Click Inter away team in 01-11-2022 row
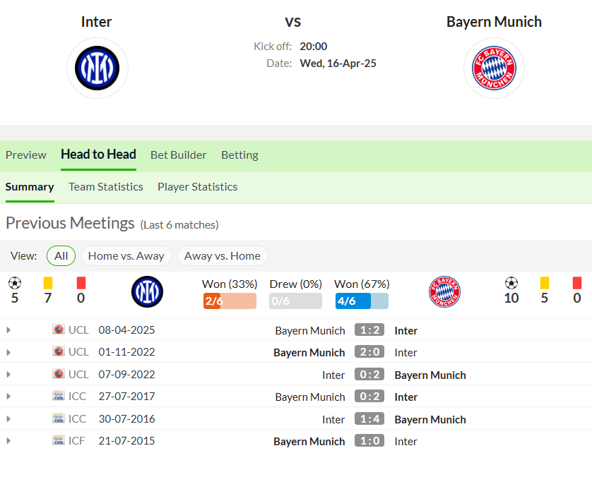Screen dimensions: 592x477 pos(406,353)
